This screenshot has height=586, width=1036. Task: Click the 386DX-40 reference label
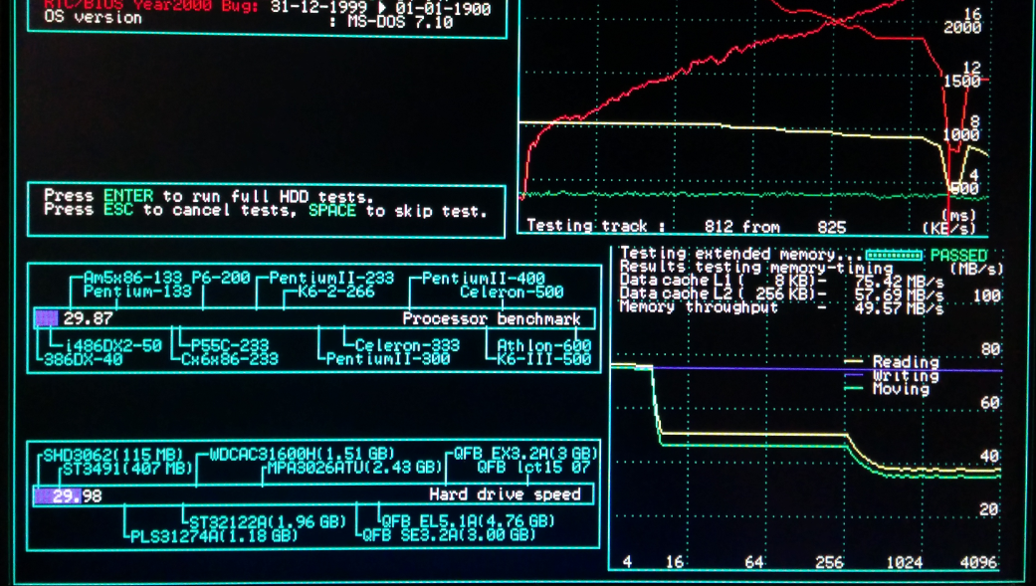[x=83, y=360]
